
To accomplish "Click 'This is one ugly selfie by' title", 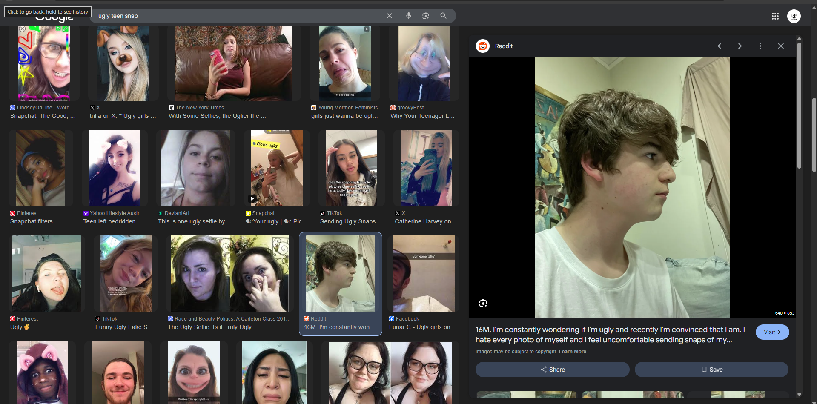I will coord(195,221).
